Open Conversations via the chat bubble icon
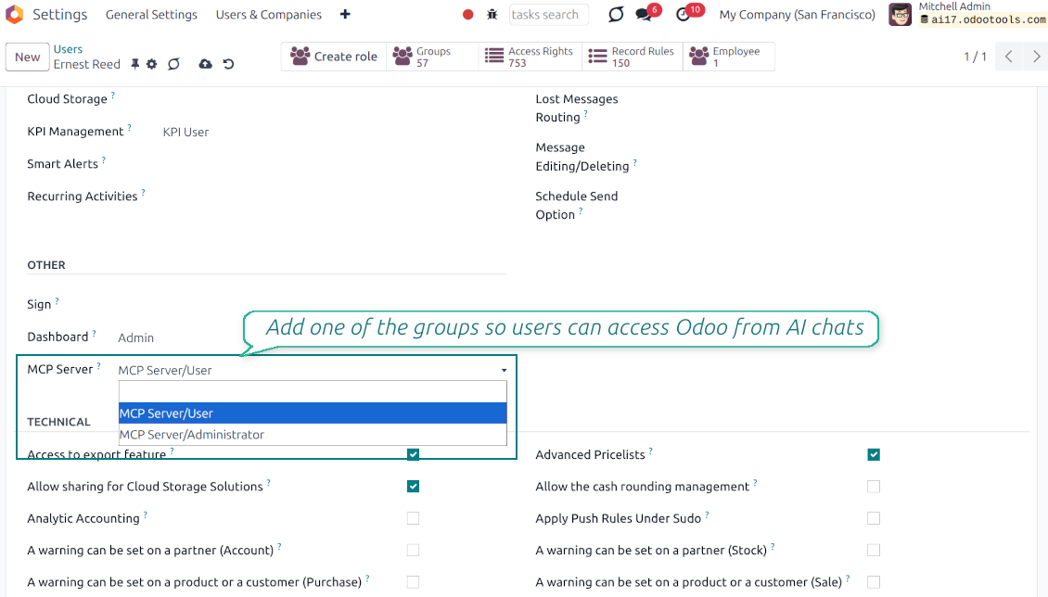1048x597 pixels. [642, 15]
